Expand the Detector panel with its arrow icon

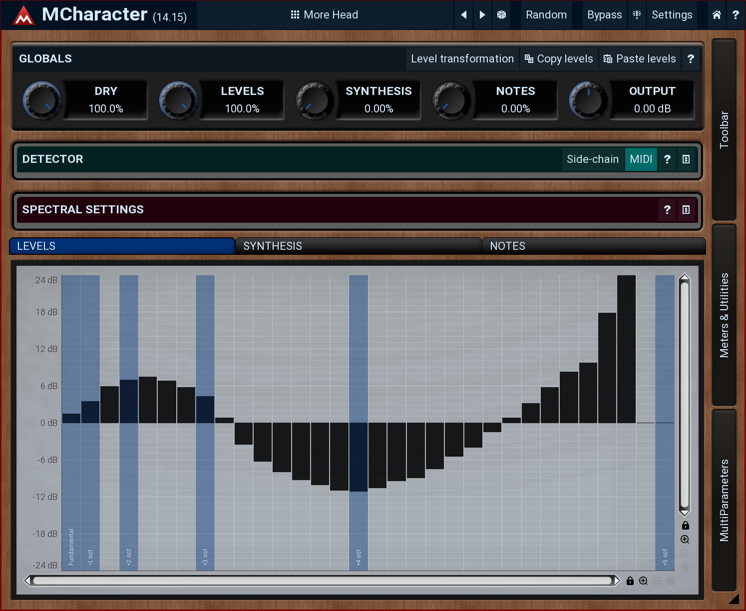[x=686, y=159]
